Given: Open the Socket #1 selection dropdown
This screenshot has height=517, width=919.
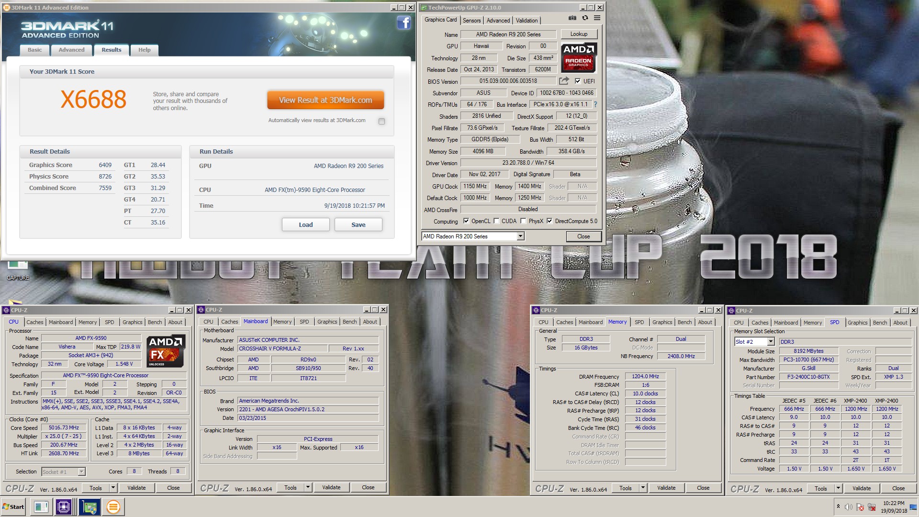Looking at the screenshot, I should click(81, 472).
